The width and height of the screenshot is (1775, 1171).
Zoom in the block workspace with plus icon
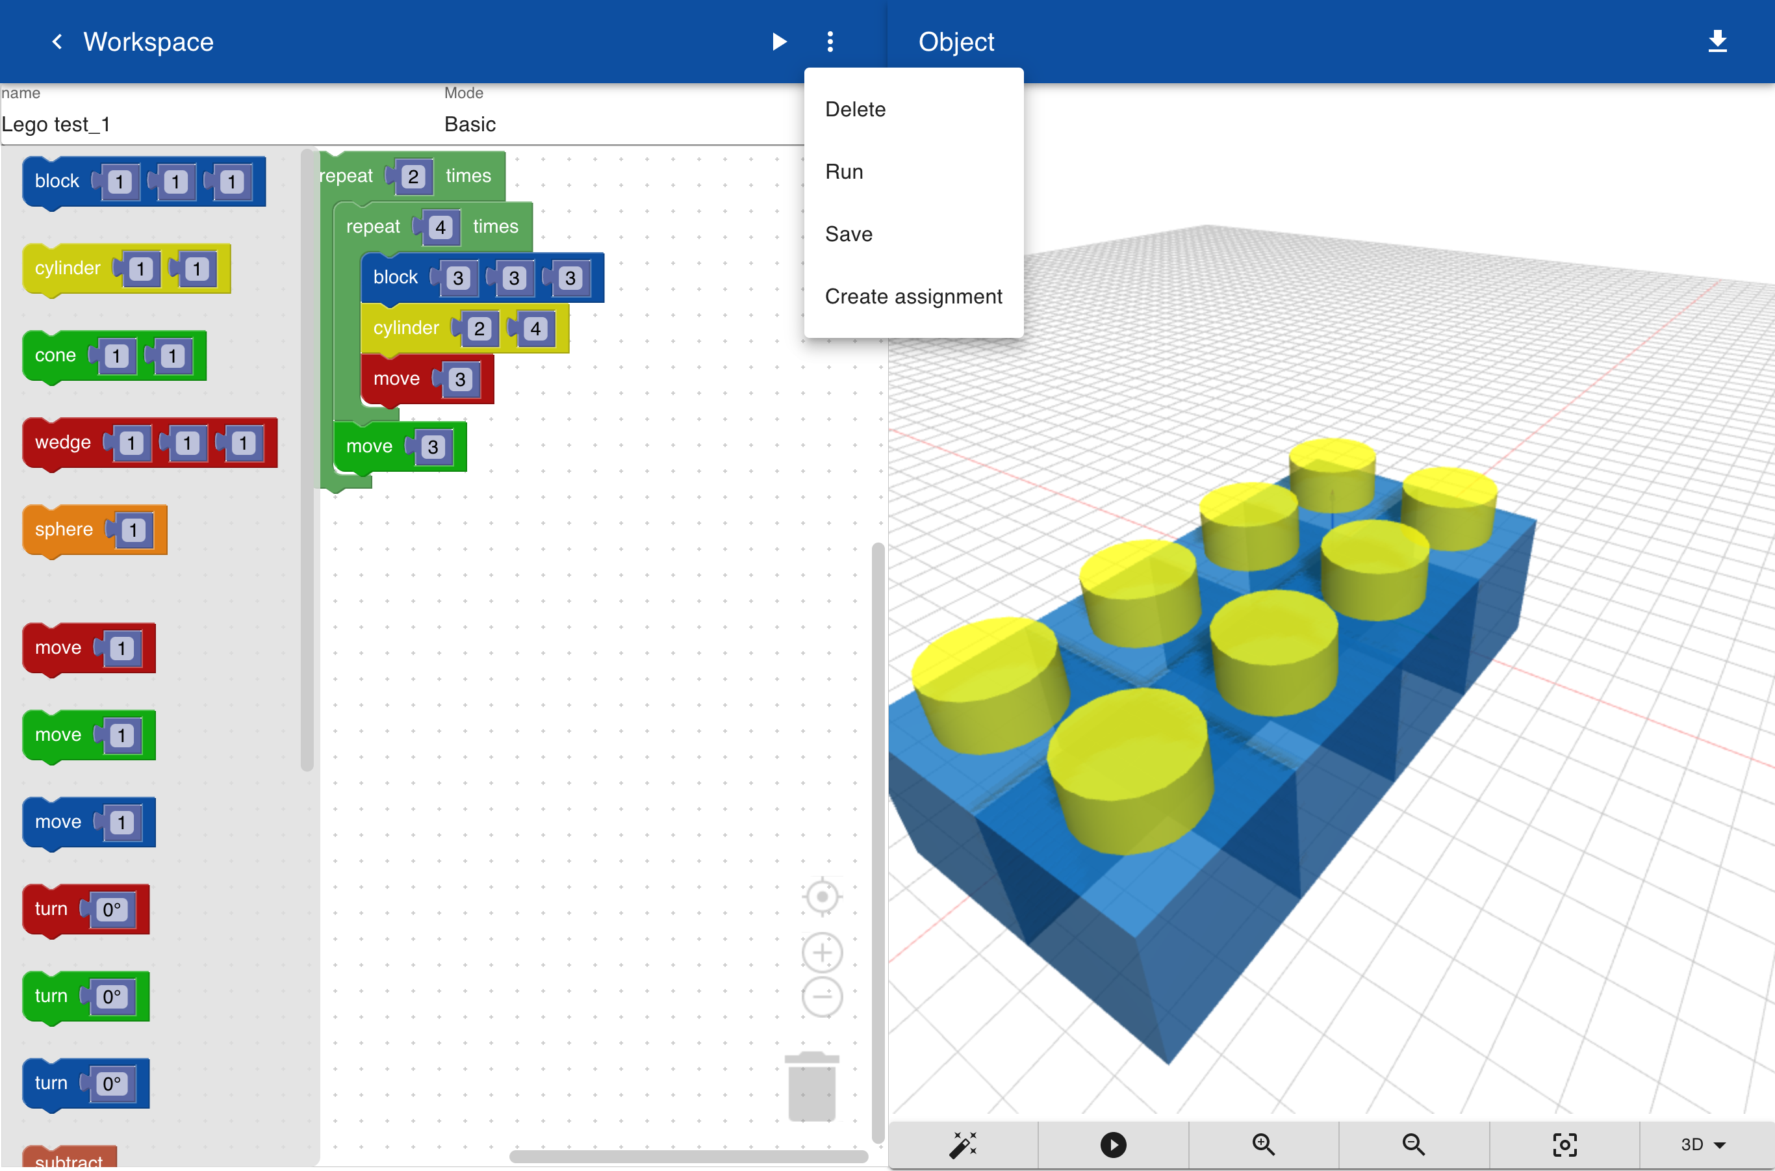click(822, 952)
